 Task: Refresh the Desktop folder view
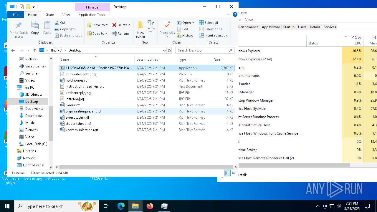coord(169,50)
